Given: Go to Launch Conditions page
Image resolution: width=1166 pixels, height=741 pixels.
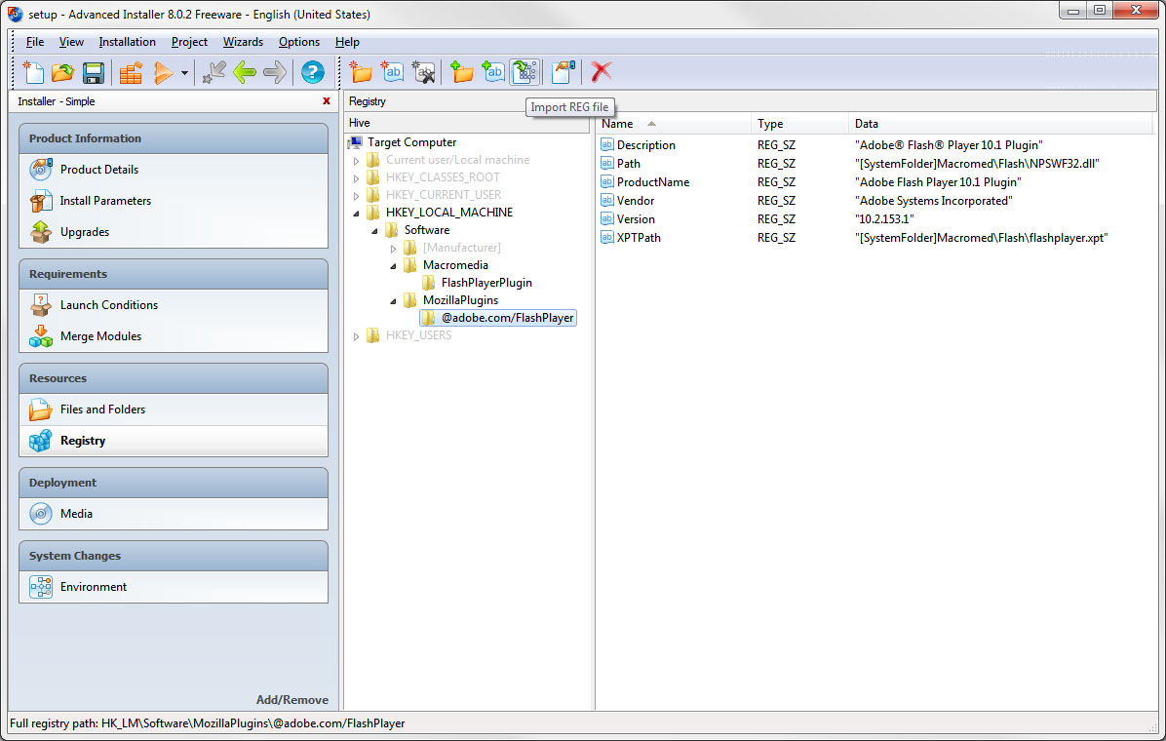Looking at the screenshot, I should (108, 305).
